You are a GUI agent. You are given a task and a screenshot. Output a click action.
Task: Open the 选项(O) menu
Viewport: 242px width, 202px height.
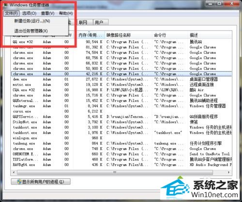click(29, 13)
